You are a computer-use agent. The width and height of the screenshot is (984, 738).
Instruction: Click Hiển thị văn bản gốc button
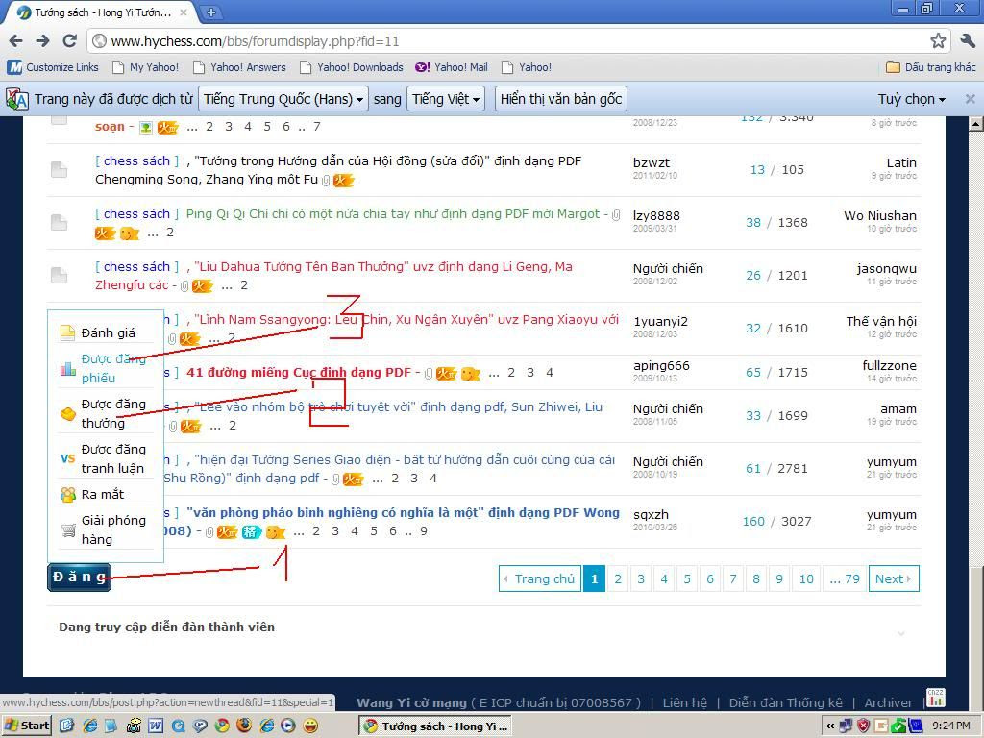561,99
